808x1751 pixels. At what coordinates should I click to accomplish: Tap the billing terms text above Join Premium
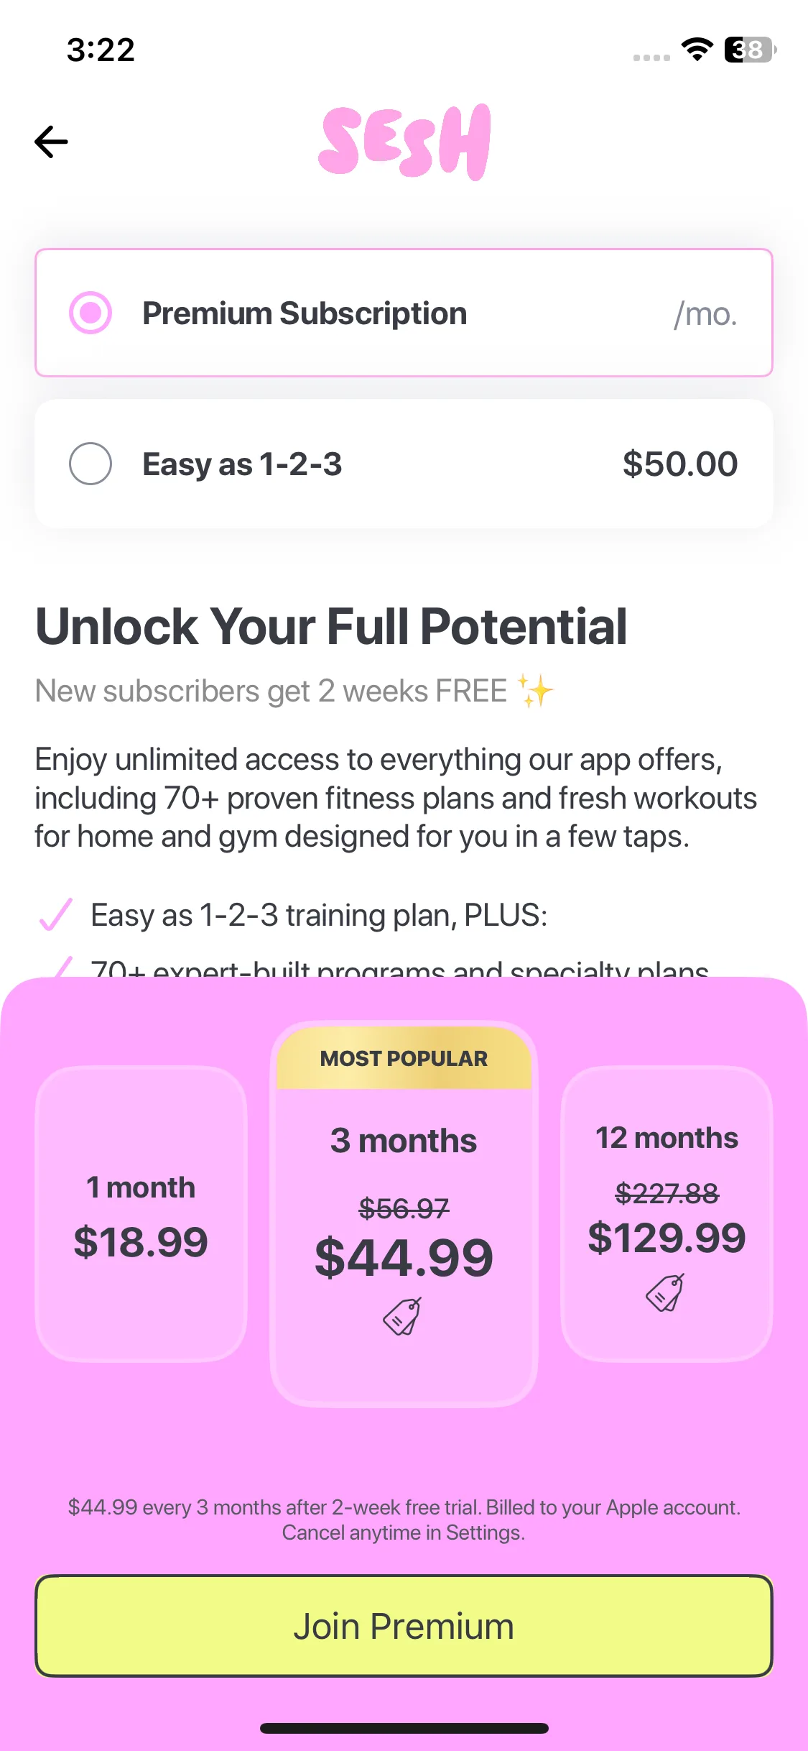coord(404,1520)
